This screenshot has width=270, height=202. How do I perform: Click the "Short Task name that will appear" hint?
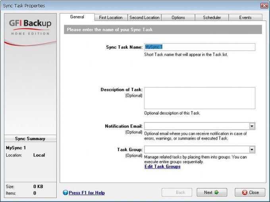(186, 54)
